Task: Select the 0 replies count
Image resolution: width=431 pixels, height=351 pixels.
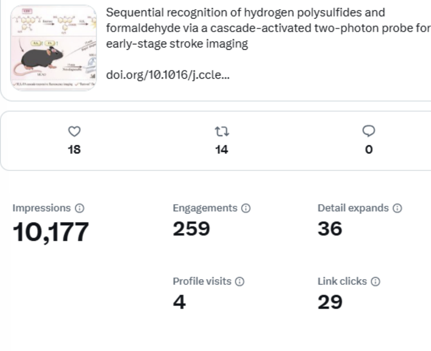Action: coord(369,150)
